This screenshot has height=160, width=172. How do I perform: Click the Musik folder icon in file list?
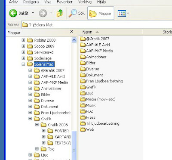[x=83, y=105]
